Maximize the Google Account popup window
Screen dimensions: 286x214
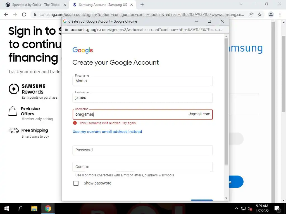(209, 21)
